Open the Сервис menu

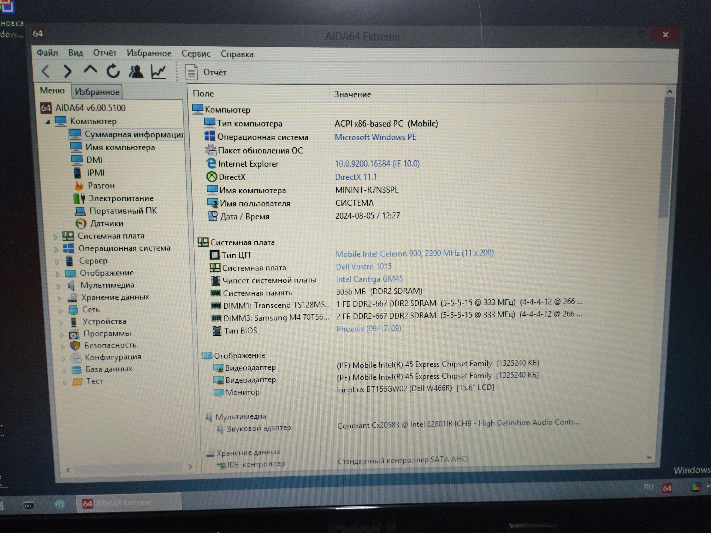[x=196, y=54]
